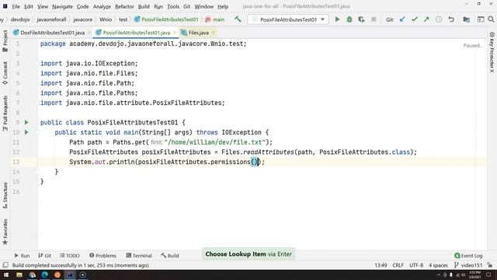Screen dimensions: 497x280
Task: Open the Git tool window at bottom
Action: tap(45, 256)
